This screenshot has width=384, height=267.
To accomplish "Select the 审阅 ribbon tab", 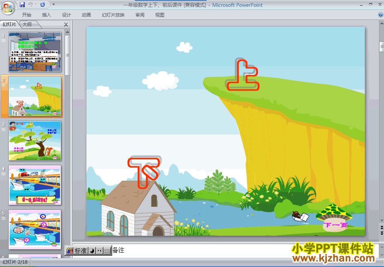I will [x=140, y=15].
